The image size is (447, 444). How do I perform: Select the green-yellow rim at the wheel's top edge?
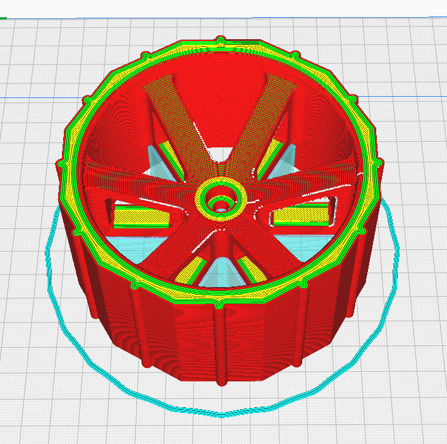[221, 47]
